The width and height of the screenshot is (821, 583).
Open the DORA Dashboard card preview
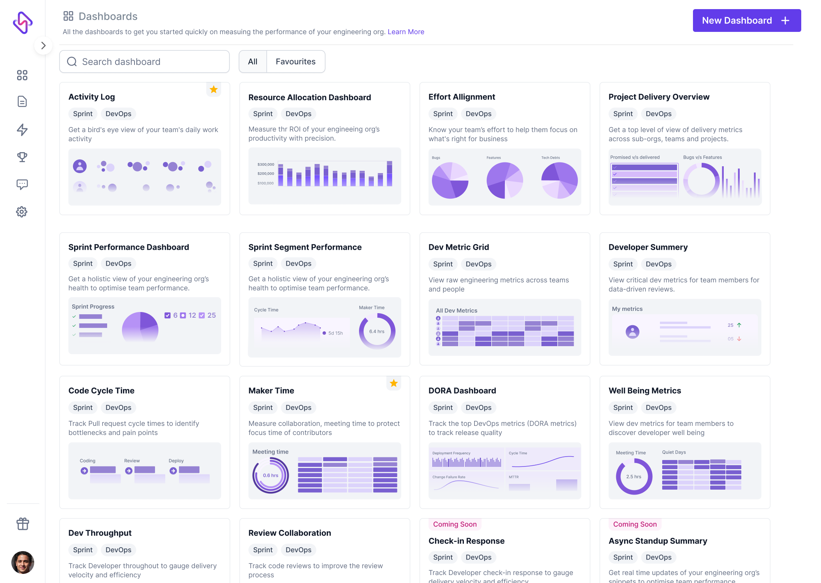pos(505,471)
